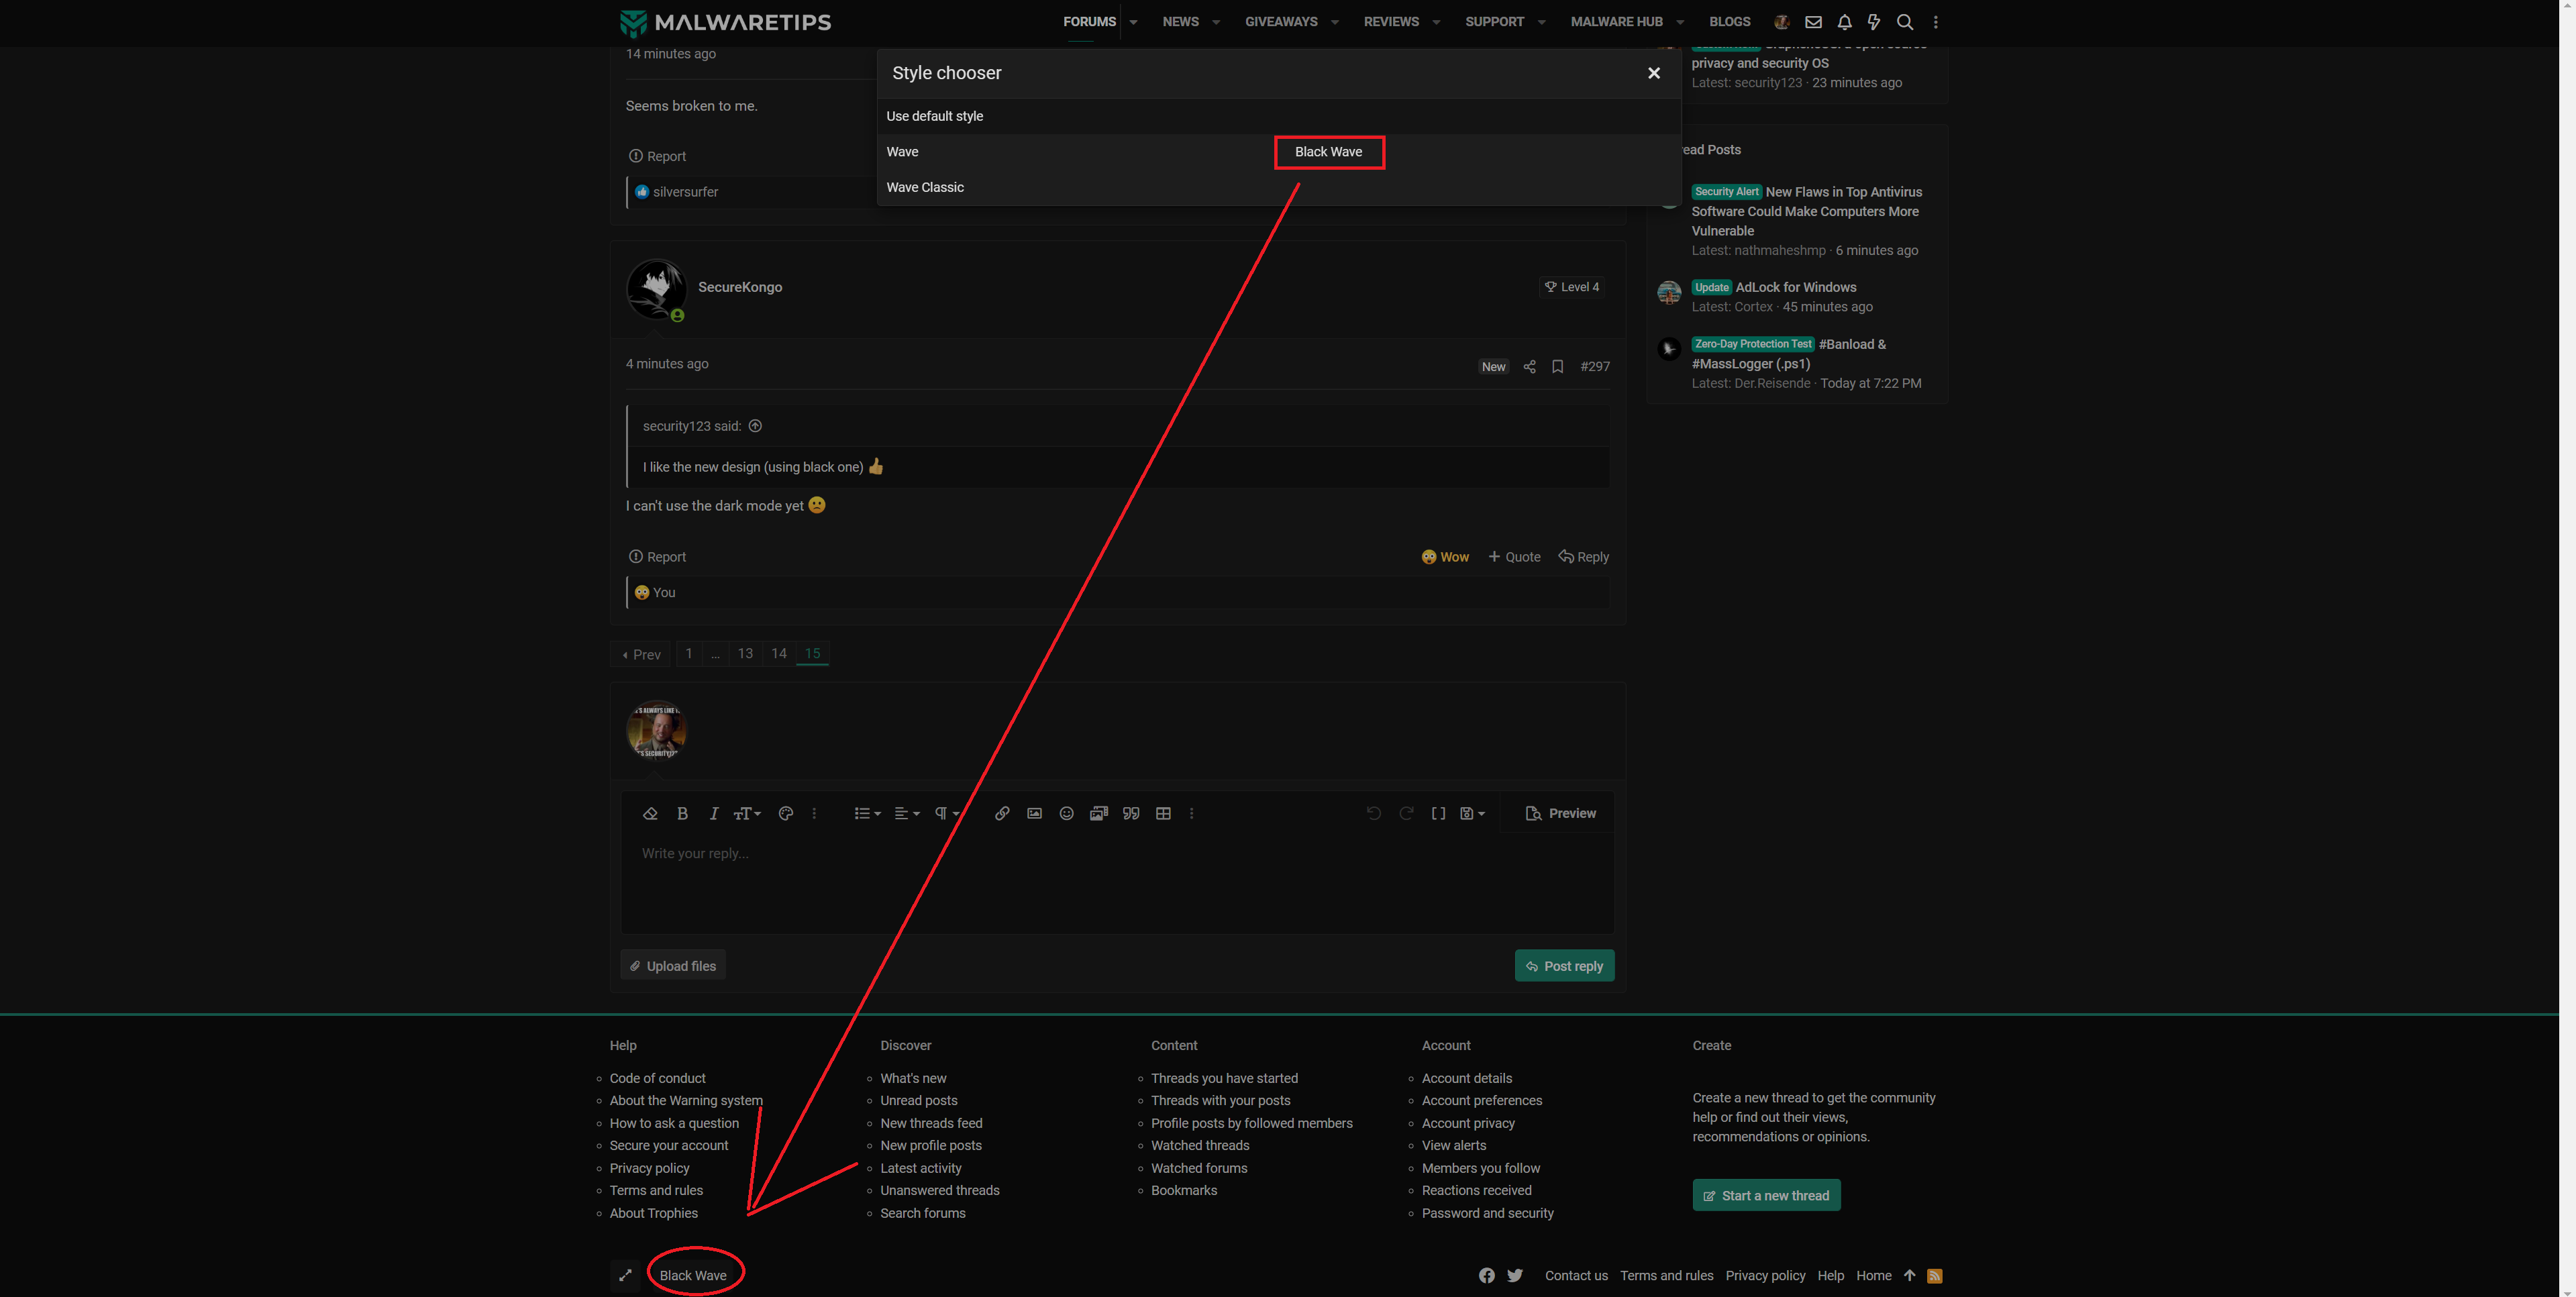Viewport: 2576px width, 1297px height.
Task: Click the italic formatting icon
Action: point(714,813)
